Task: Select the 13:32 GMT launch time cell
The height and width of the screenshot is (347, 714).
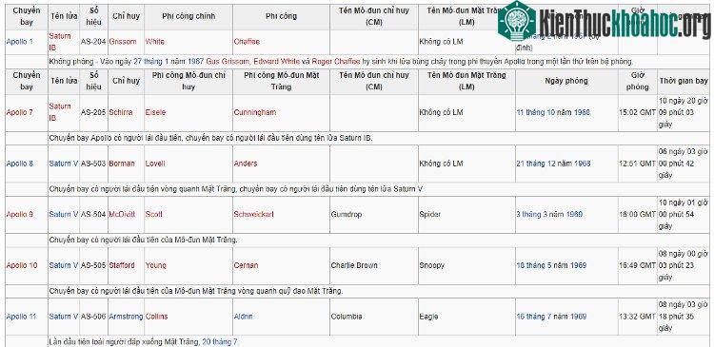Action: (638, 317)
